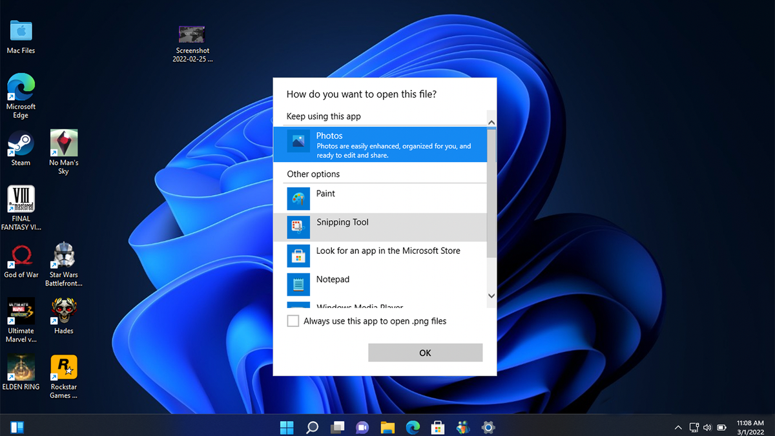Image resolution: width=775 pixels, height=436 pixels.
Task: Open the Windows Start menu
Action: click(287, 427)
